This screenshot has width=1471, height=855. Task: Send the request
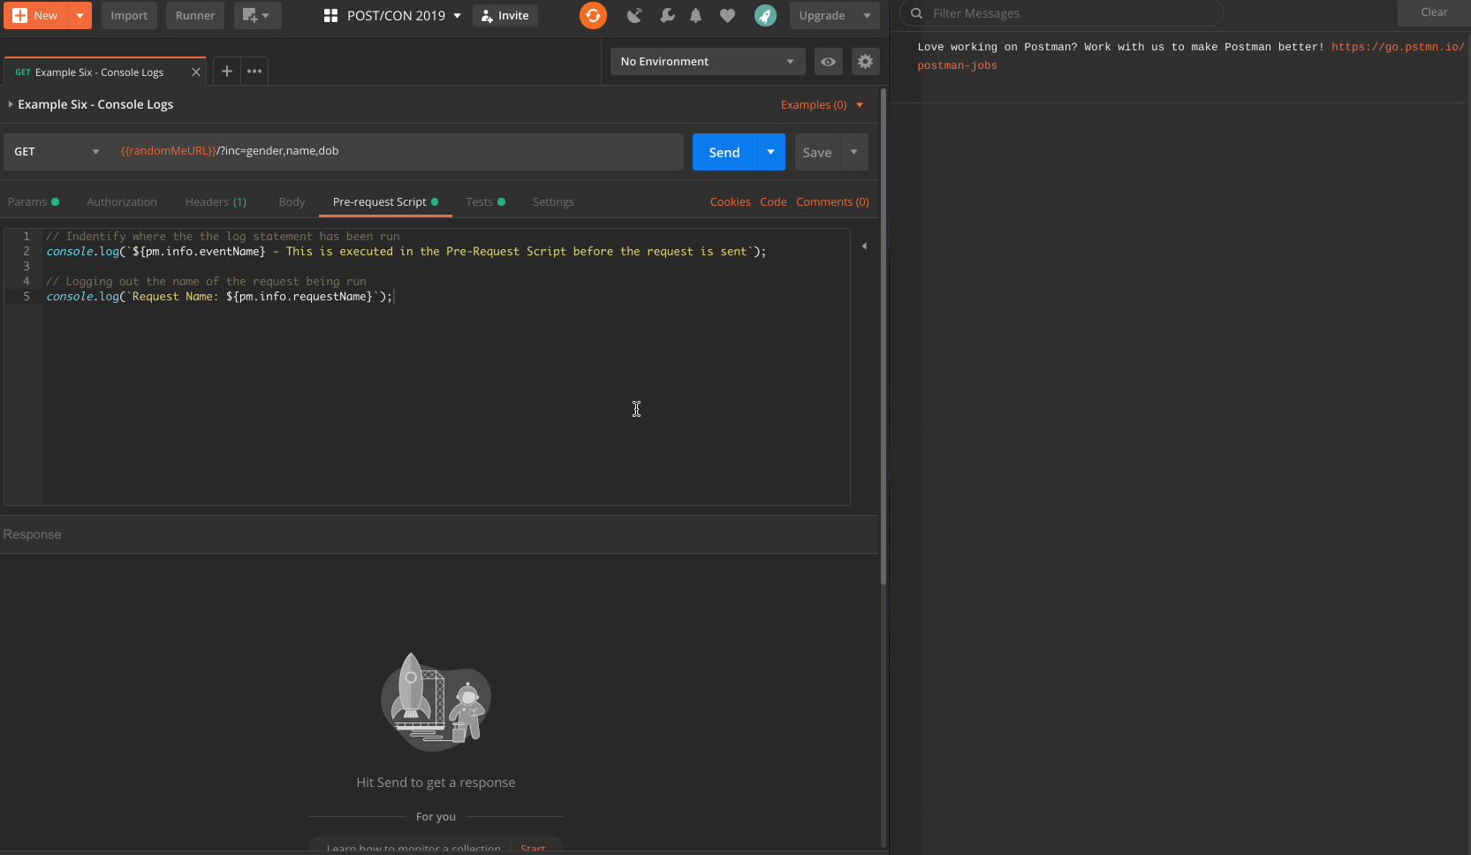[x=724, y=152]
